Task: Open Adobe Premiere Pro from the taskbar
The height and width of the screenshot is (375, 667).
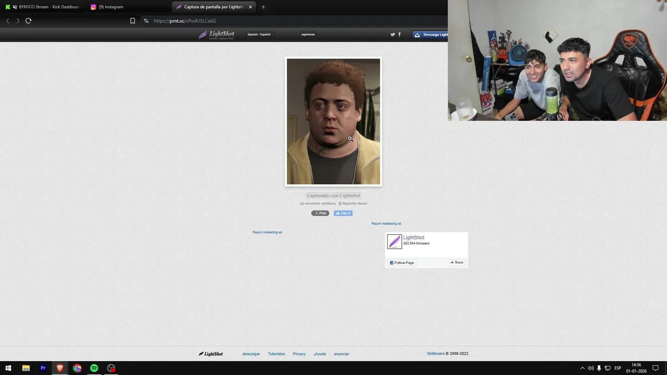Action: click(43, 368)
